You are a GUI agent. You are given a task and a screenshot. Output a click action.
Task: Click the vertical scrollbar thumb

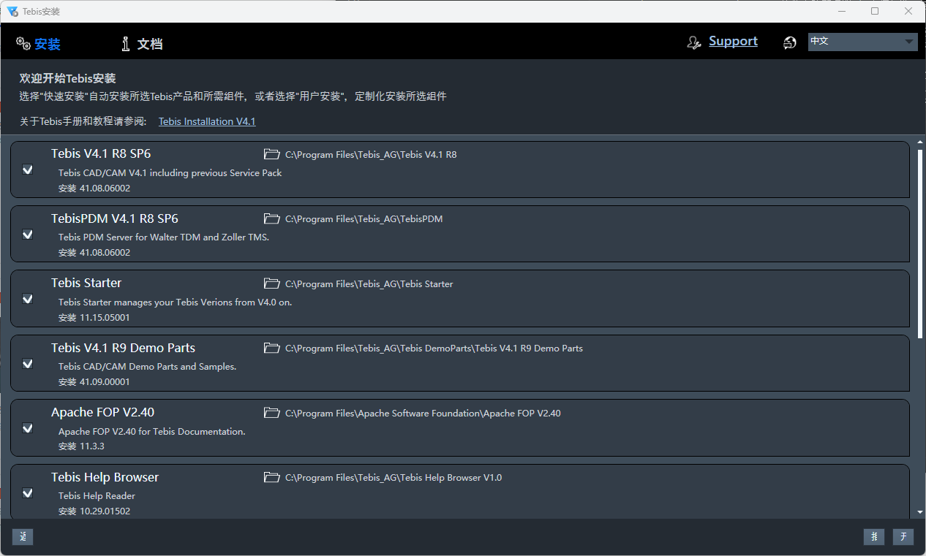tap(920, 243)
